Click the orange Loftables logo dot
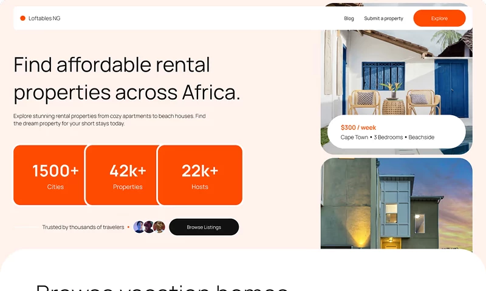486x291 pixels. [22, 18]
